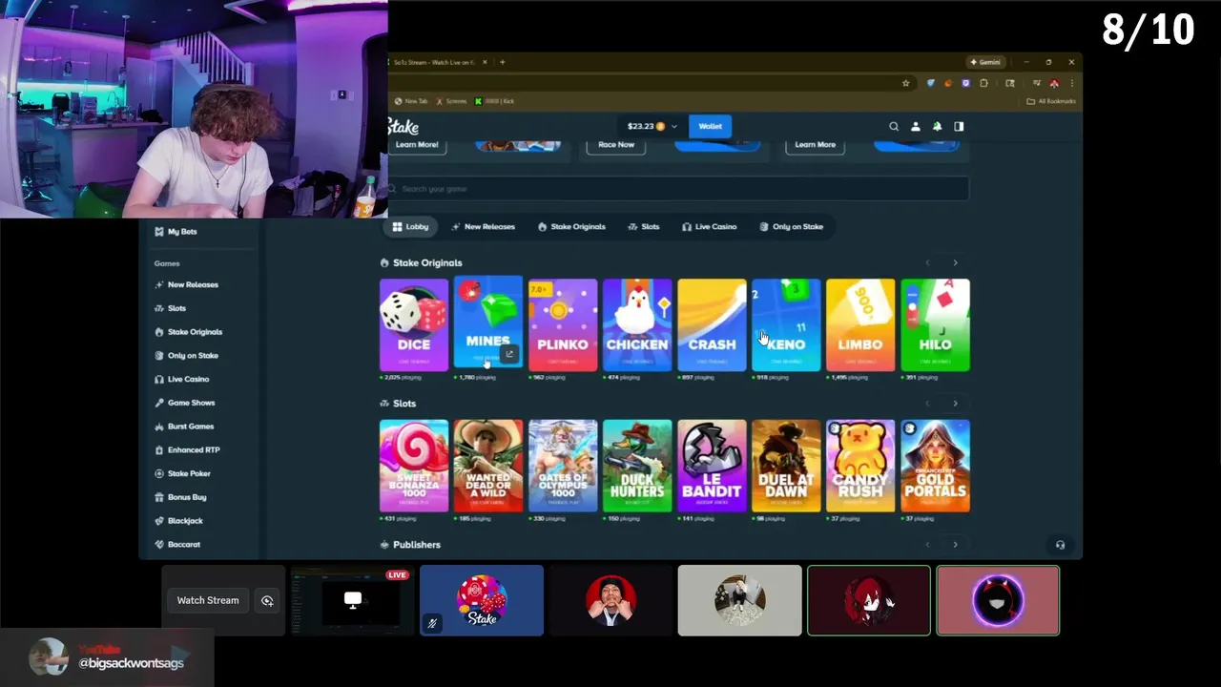Open the Wanted Dead or a Wild slot

[488, 466]
